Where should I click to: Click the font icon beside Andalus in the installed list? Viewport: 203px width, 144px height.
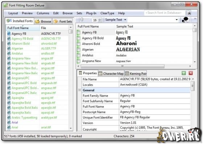(x=9, y=53)
